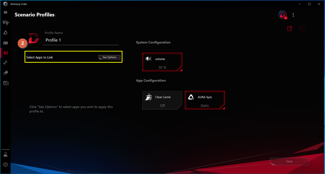Click the App Configuration heading
Image resolution: width=325 pixels, height=174 pixels.
click(151, 80)
